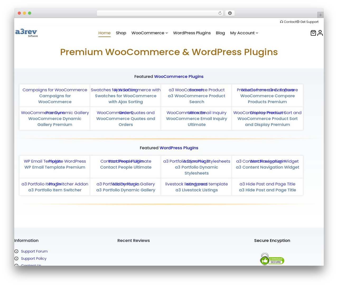Open the Contact People Ultimate card
The image size is (338, 286).
pos(126,167)
